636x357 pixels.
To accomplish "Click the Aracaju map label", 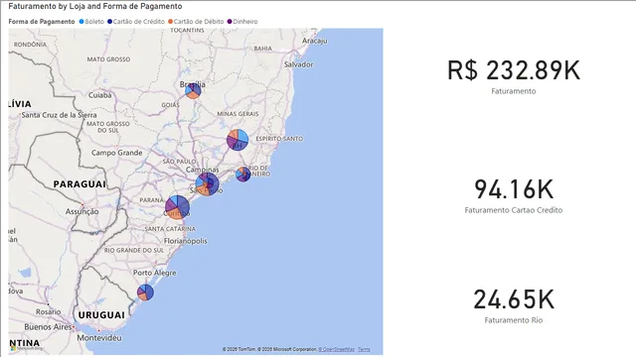I will (x=314, y=41).
